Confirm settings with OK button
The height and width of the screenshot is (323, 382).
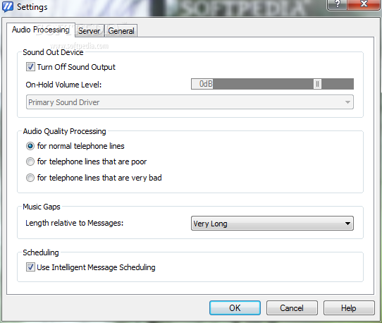pyautogui.click(x=235, y=308)
